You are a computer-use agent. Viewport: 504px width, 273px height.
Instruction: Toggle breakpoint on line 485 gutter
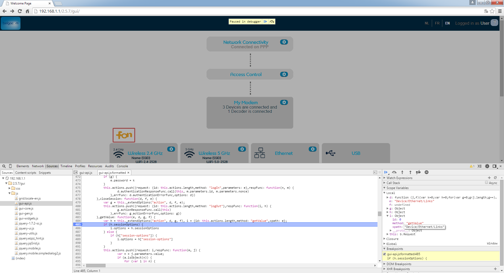pyautogui.click(x=78, y=224)
